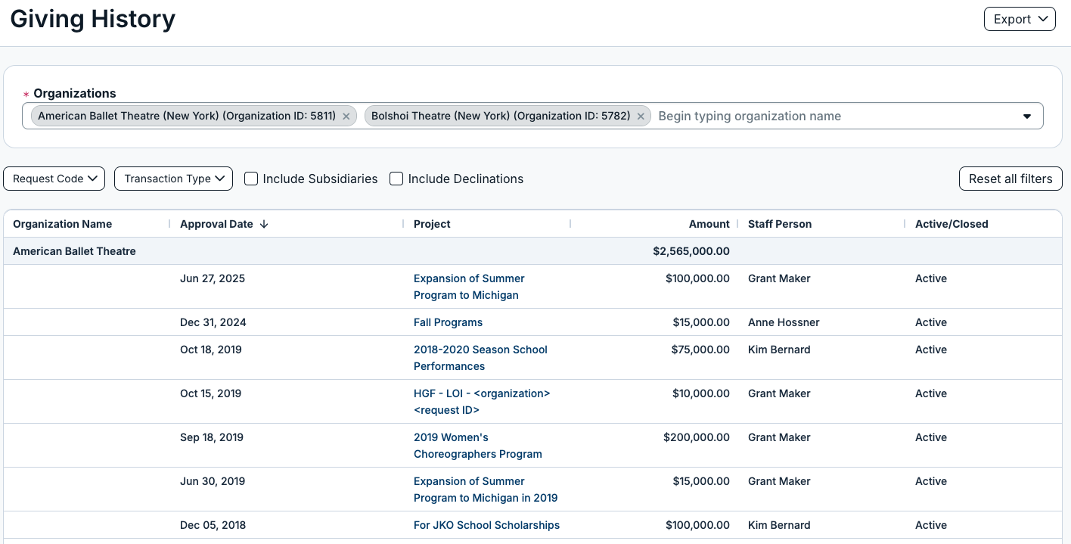Click the Active/Closed column header

tap(951, 224)
